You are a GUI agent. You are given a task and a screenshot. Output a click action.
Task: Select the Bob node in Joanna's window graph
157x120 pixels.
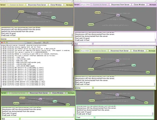point(66,23)
